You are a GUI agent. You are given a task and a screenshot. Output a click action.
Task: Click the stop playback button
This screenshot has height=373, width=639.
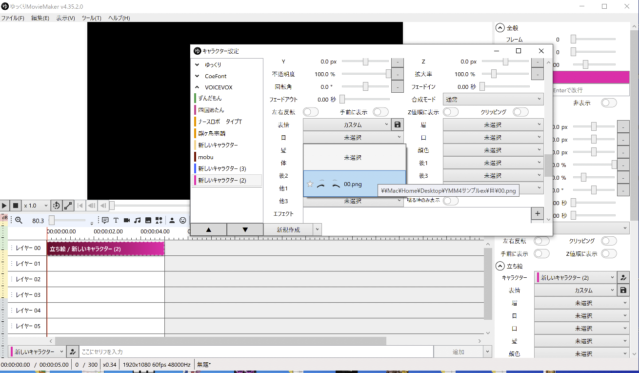[16, 206]
